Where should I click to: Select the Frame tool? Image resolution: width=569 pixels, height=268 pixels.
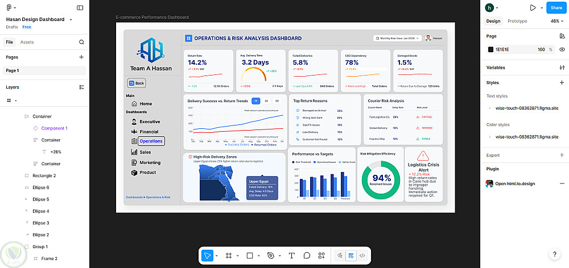229,256
